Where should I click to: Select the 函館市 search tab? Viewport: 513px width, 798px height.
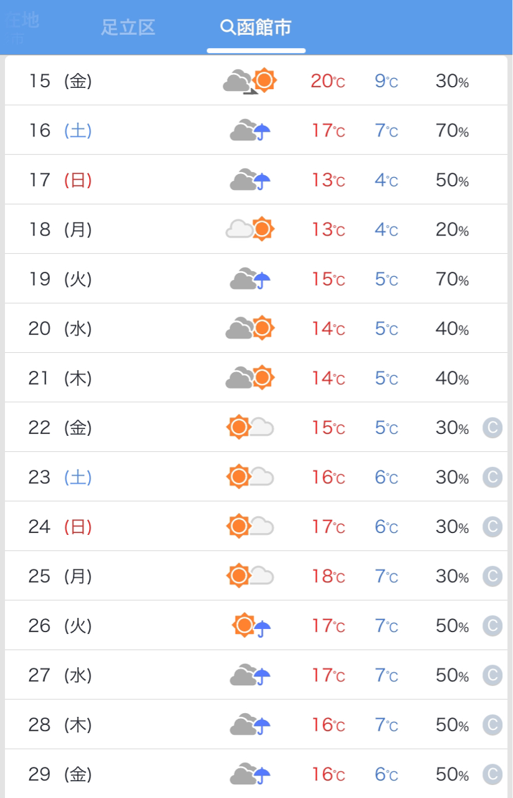click(256, 27)
